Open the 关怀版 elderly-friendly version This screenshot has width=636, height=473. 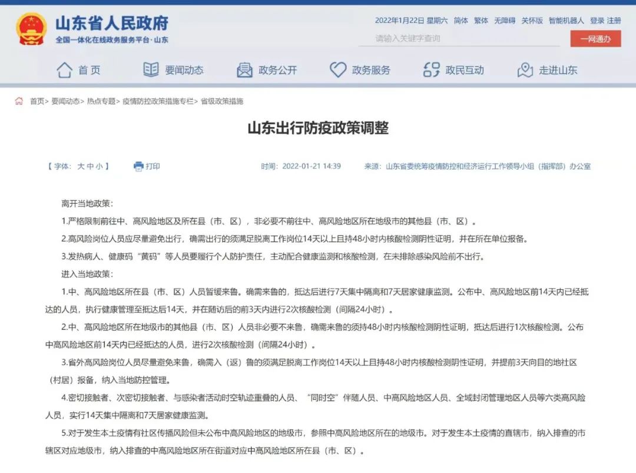(x=532, y=20)
